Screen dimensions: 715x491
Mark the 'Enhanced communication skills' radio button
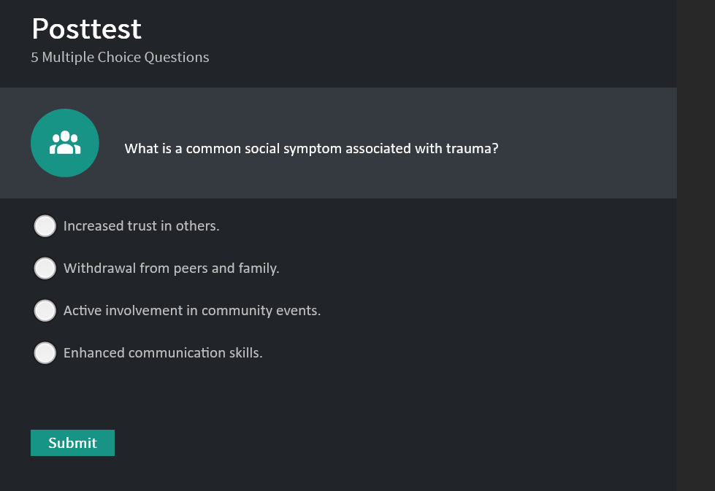pos(45,353)
